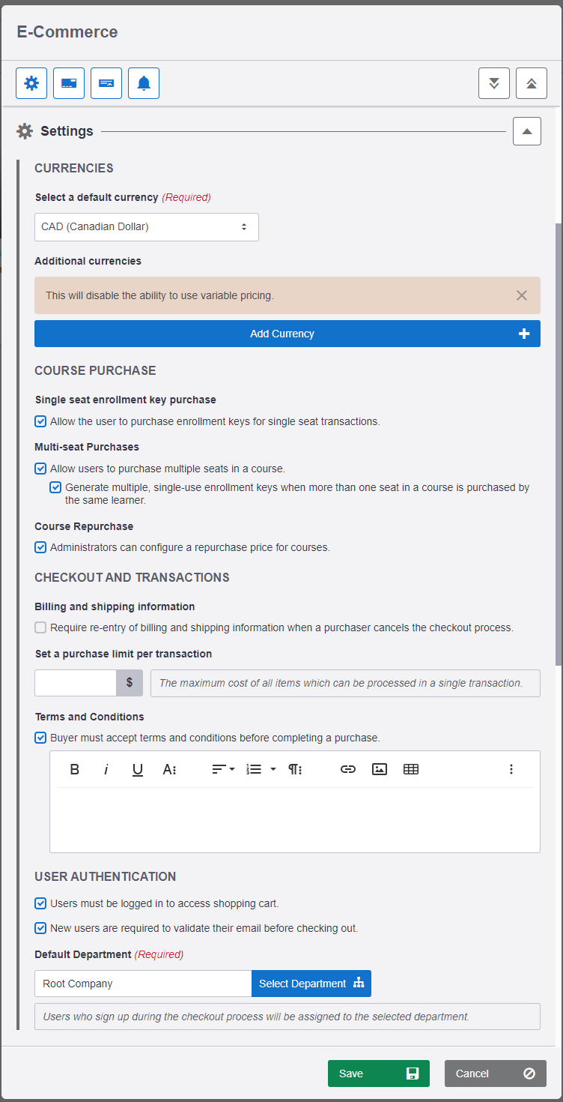Select the payment card icon in the toolbar

[68, 82]
